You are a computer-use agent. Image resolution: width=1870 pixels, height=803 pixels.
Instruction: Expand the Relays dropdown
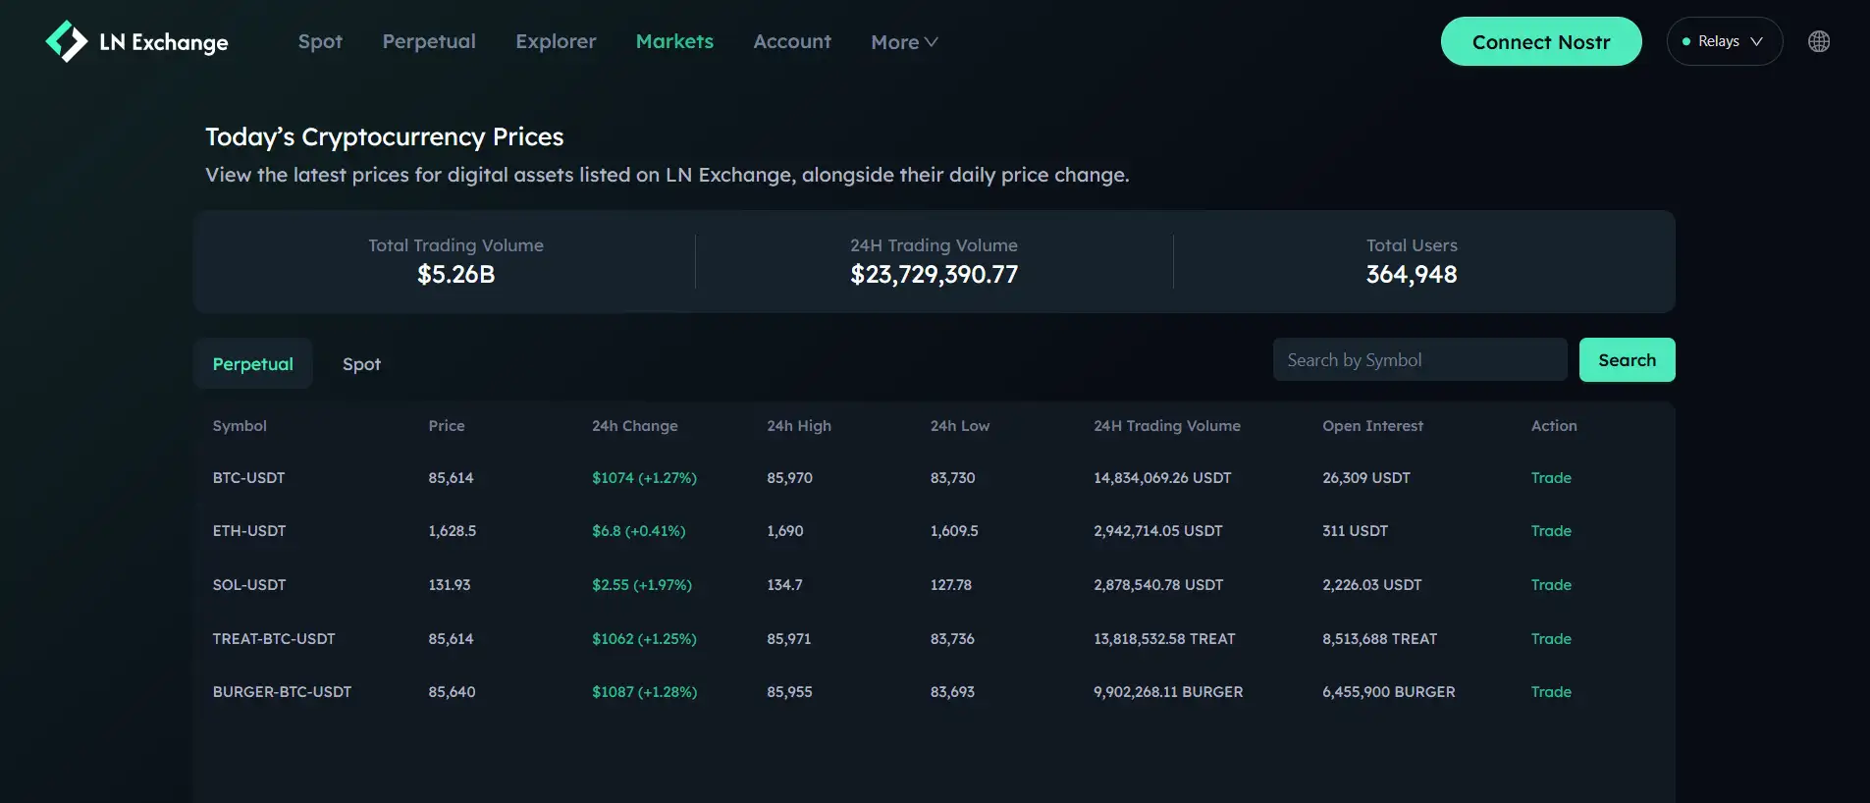click(x=1724, y=41)
